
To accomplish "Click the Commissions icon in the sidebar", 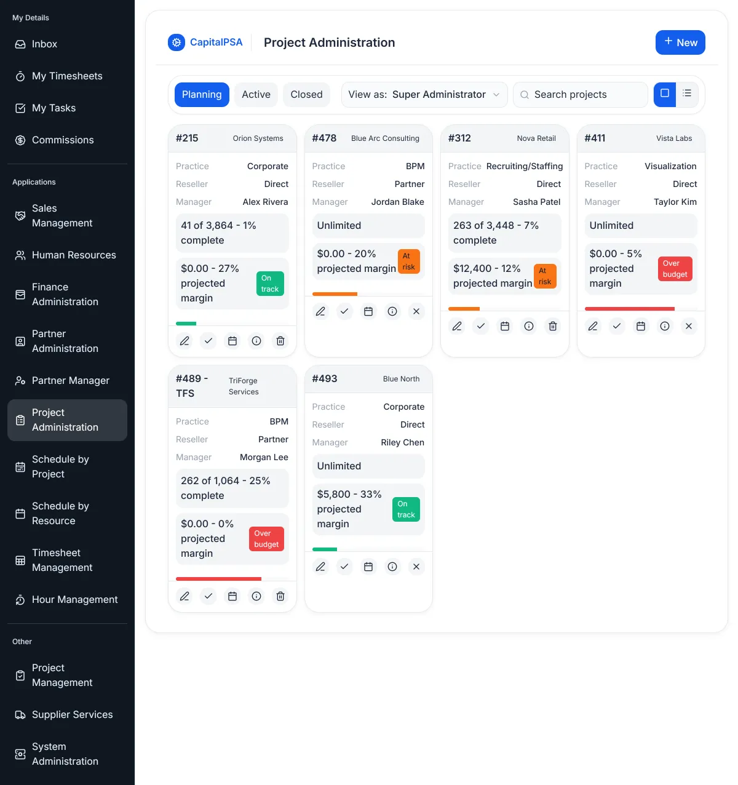I will pyautogui.click(x=19, y=140).
